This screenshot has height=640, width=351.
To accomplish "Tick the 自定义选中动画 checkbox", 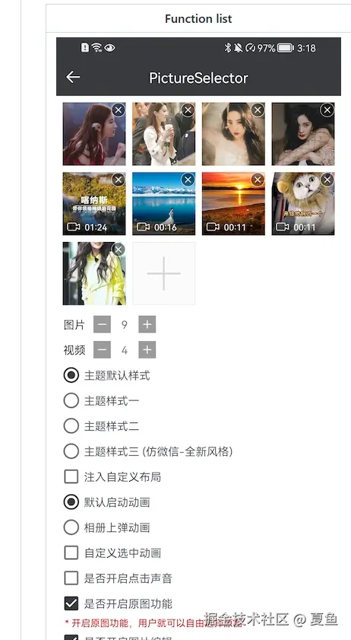I will coord(71,552).
